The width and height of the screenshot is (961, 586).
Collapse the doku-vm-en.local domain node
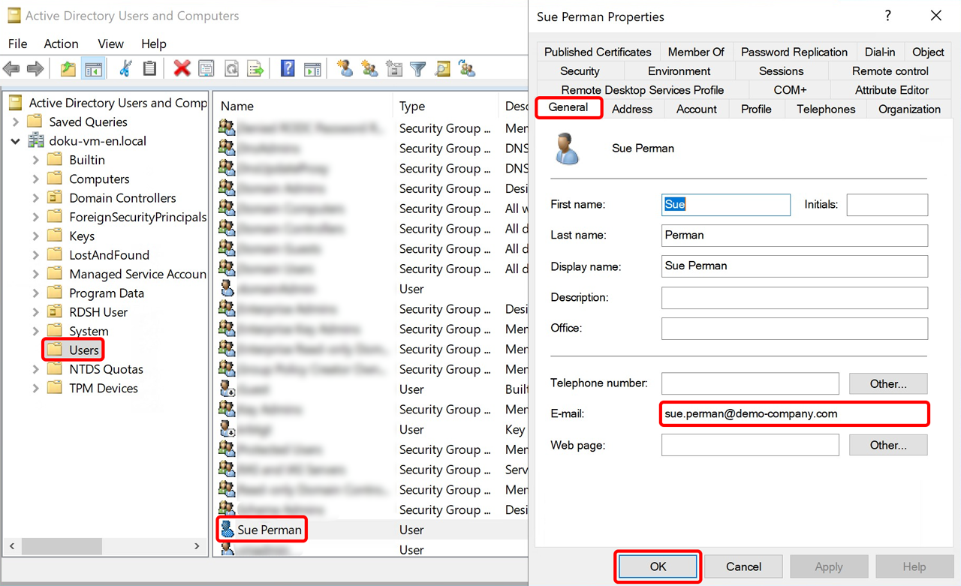(15, 141)
